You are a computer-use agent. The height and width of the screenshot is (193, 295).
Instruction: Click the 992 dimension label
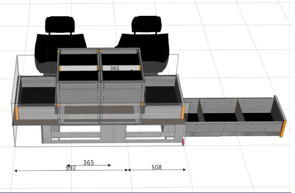point(71,168)
